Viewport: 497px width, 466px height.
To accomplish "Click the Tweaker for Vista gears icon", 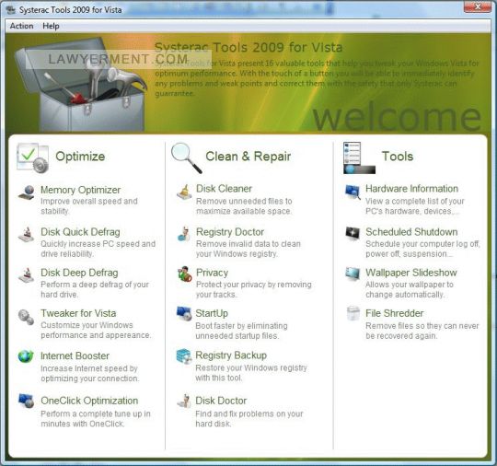I will click(x=27, y=317).
